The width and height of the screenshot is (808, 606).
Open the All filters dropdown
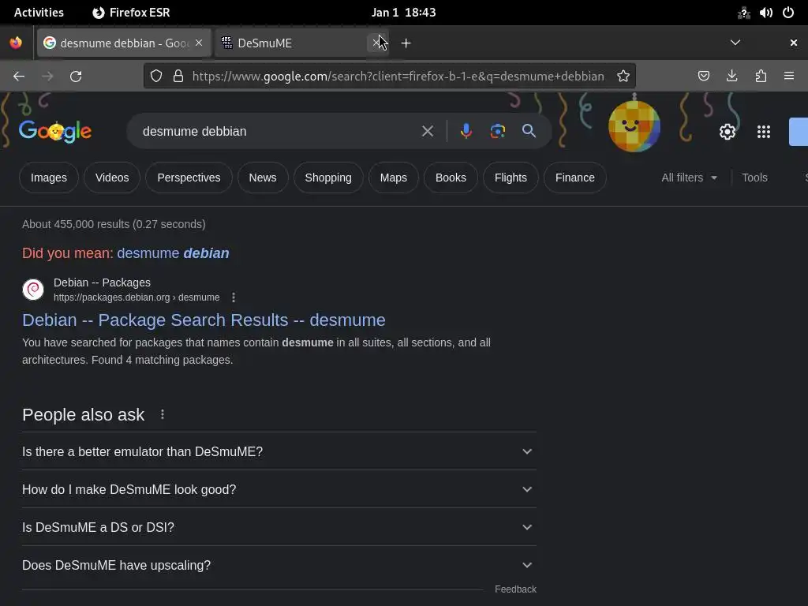(689, 178)
